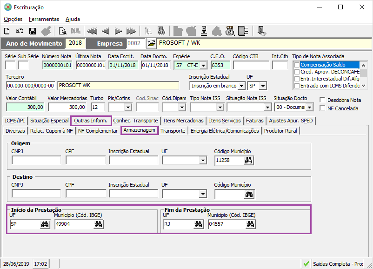373x269 pixels.
Task: Search UF with Início da Prestação binoculars
Action: 45,224
